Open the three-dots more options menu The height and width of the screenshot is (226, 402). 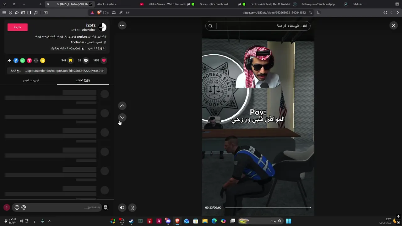(122, 25)
